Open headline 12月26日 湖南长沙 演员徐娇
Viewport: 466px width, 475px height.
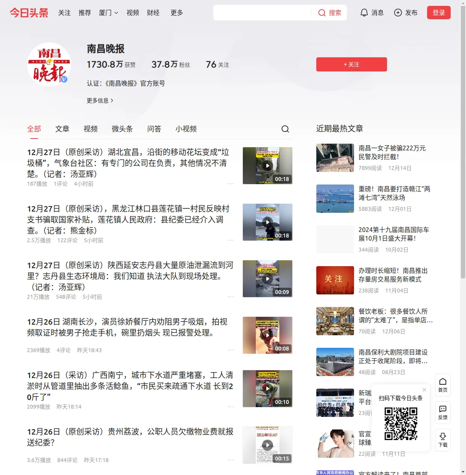tap(127, 327)
